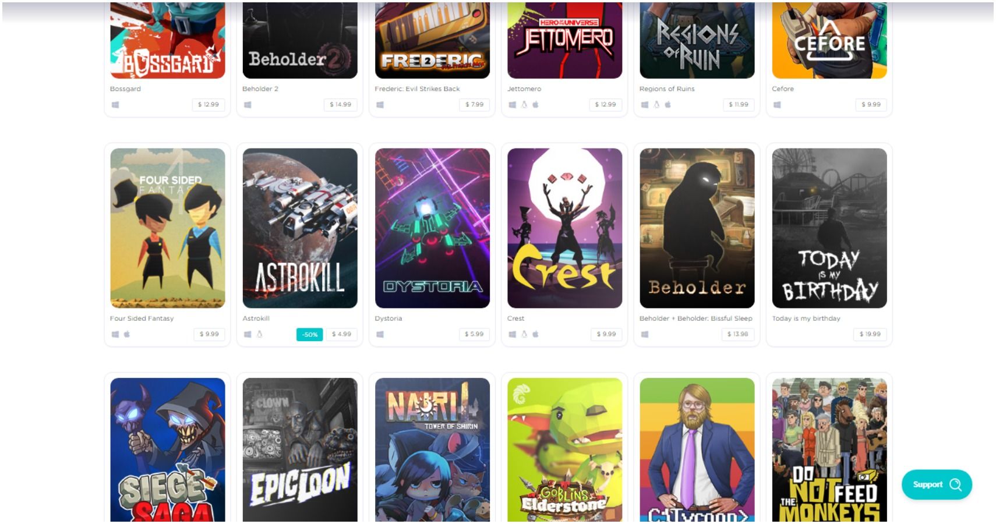Open the Cefore game title link
The width and height of the screenshot is (996, 524).
[x=783, y=89]
